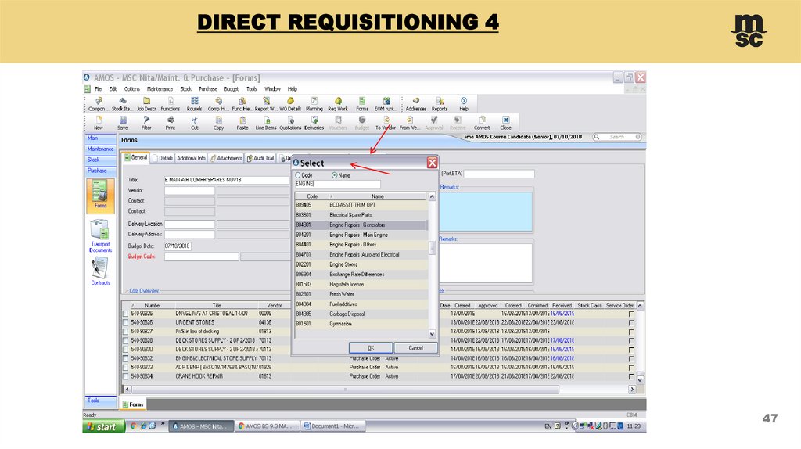
Task: Open the File menu
Action: coord(98,89)
